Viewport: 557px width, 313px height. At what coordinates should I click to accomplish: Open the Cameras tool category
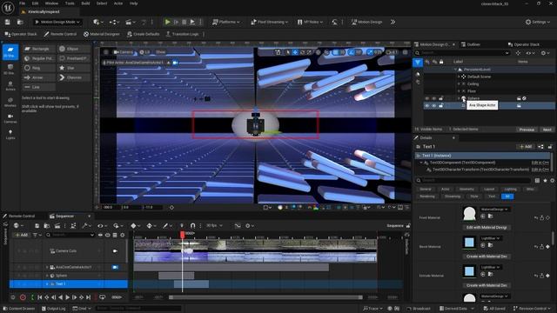click(10, 118)
